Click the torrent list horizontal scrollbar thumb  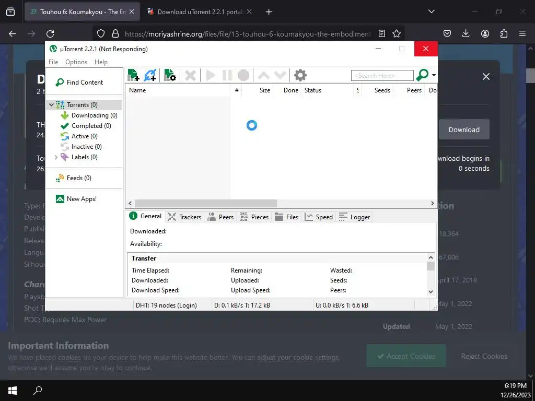pos(206,204)
